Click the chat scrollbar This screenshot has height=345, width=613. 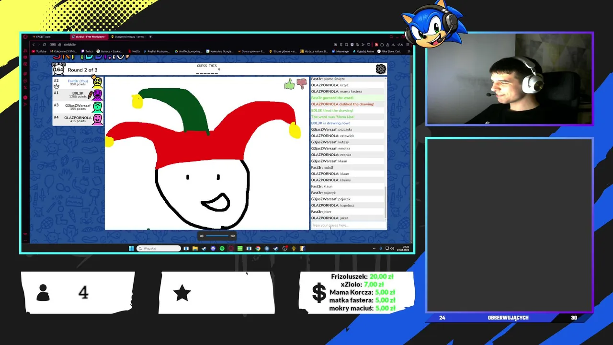coord(385,201)
